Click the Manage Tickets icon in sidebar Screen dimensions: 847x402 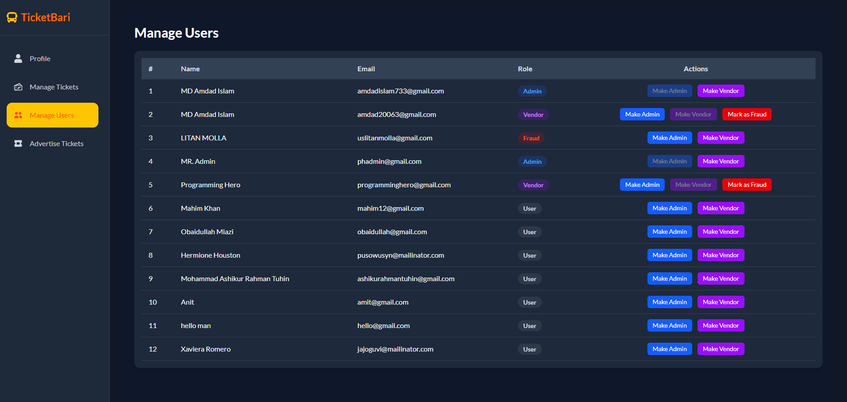pos(18,87)
